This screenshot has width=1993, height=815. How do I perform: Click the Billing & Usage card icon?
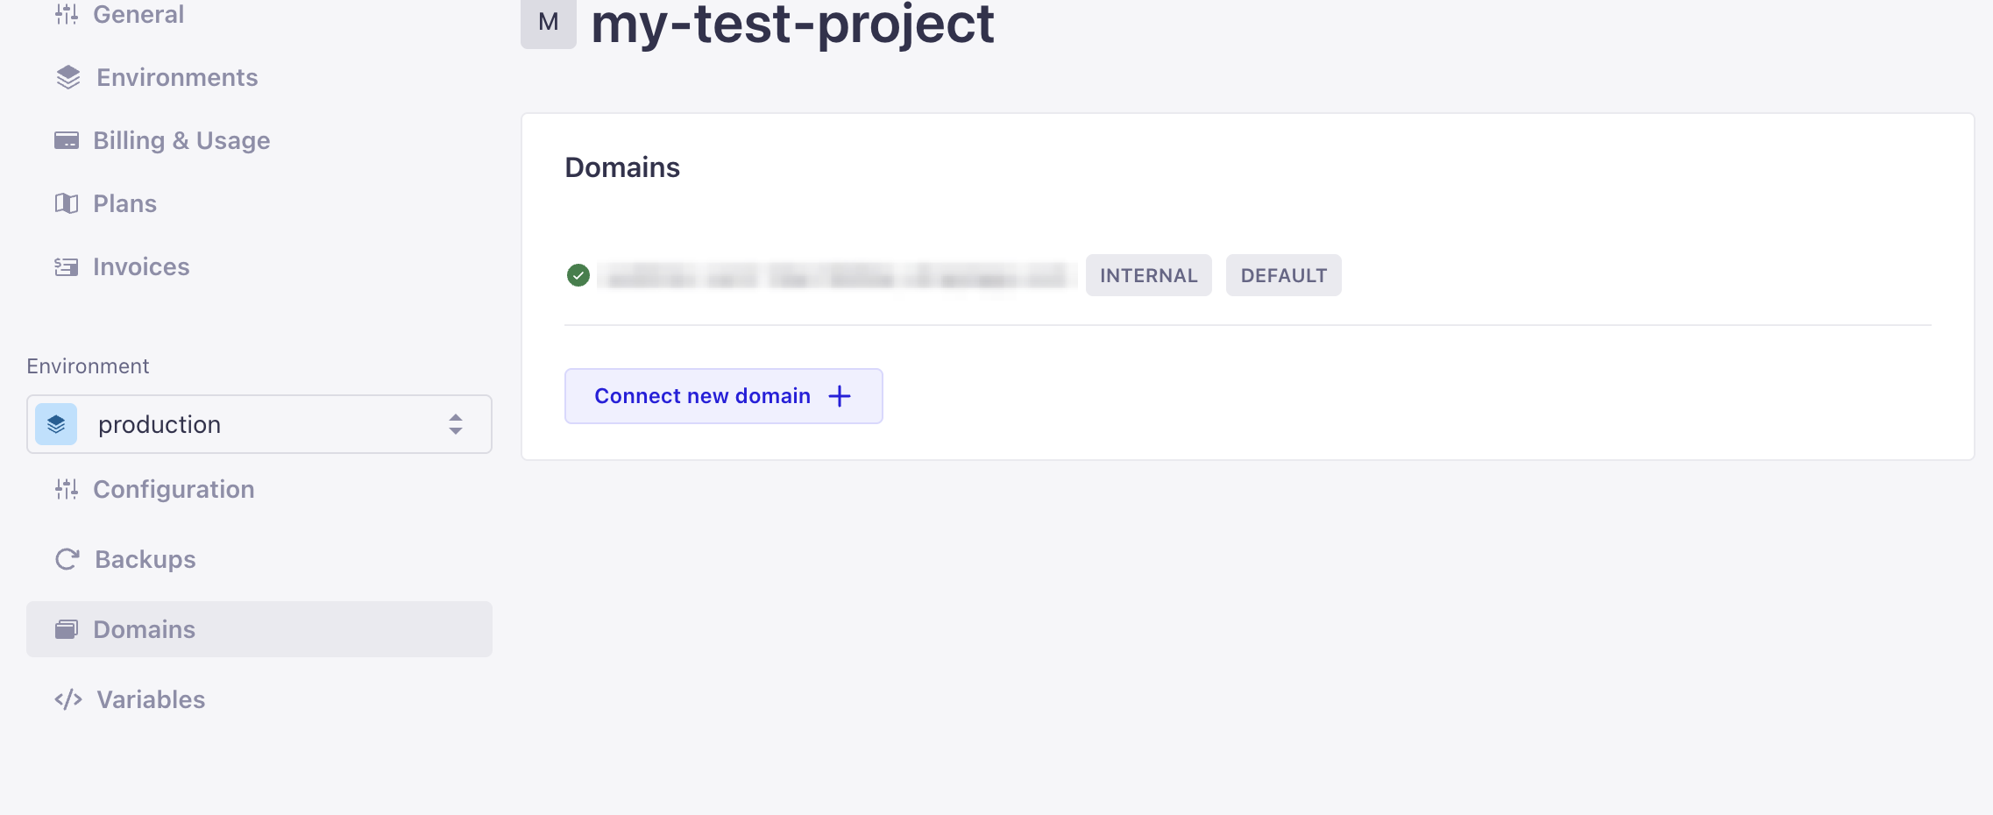[67, 140]
